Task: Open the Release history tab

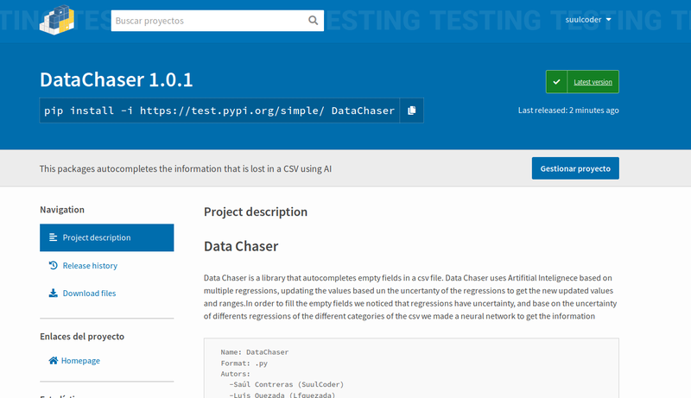Action: [x=90, y=266]
